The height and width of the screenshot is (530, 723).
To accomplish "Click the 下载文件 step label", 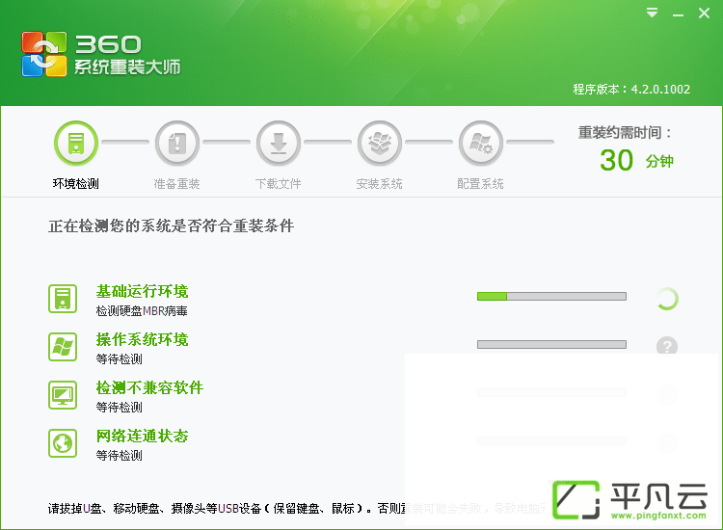I will (279, 184).
